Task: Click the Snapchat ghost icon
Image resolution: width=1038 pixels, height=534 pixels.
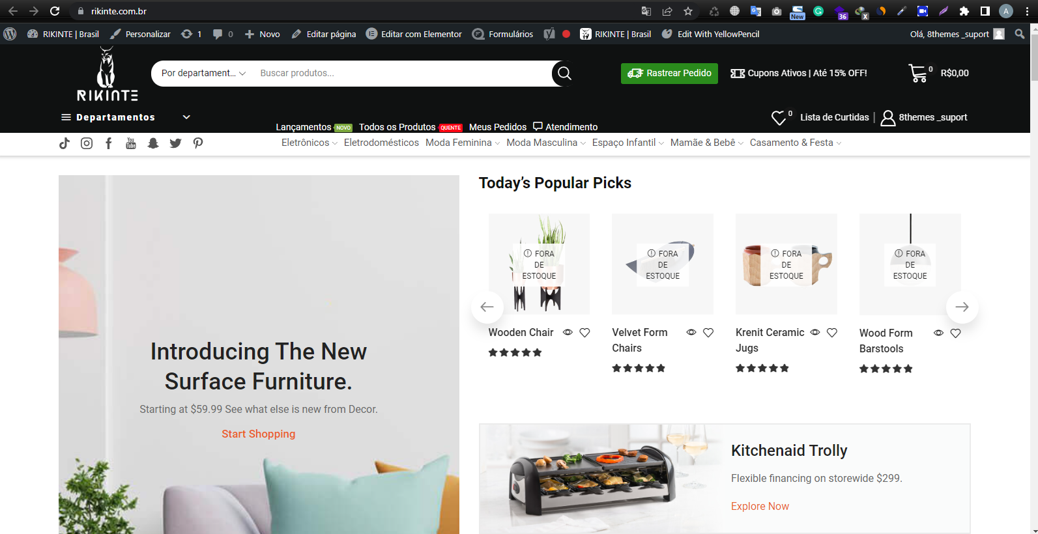Action: tap(153, 143)
